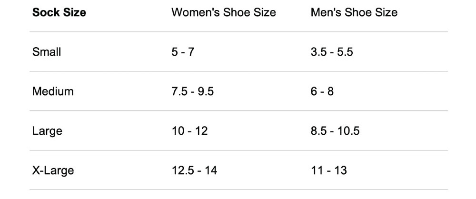The image size is (476, 199).
Task: Click the Medium sock size cell
Action: pyautogui.click(x=53, y=91)
